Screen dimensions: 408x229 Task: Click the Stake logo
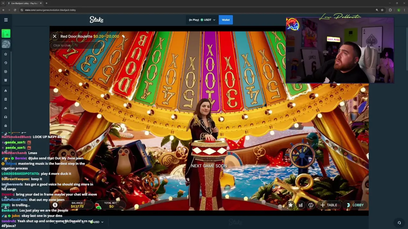coord(96,20)
